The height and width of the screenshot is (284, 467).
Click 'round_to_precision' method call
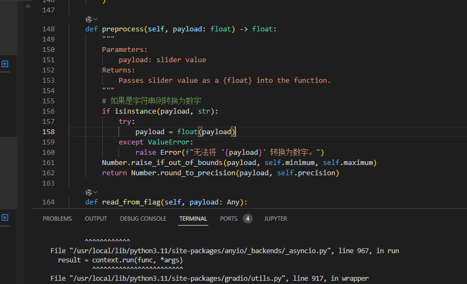coord(198,173)
